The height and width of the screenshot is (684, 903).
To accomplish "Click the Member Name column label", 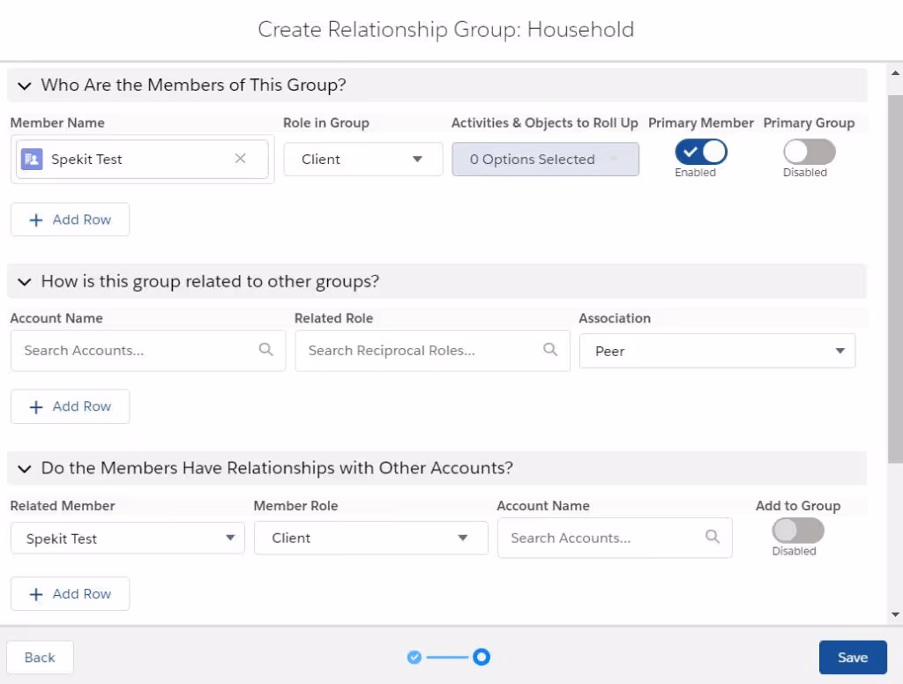I will [57, 123].
